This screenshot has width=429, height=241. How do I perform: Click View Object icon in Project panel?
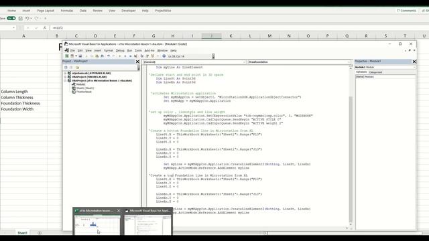[x=71, y=68]
